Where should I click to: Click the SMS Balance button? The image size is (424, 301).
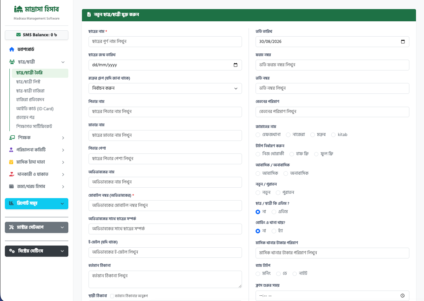[x=37, y=35]
